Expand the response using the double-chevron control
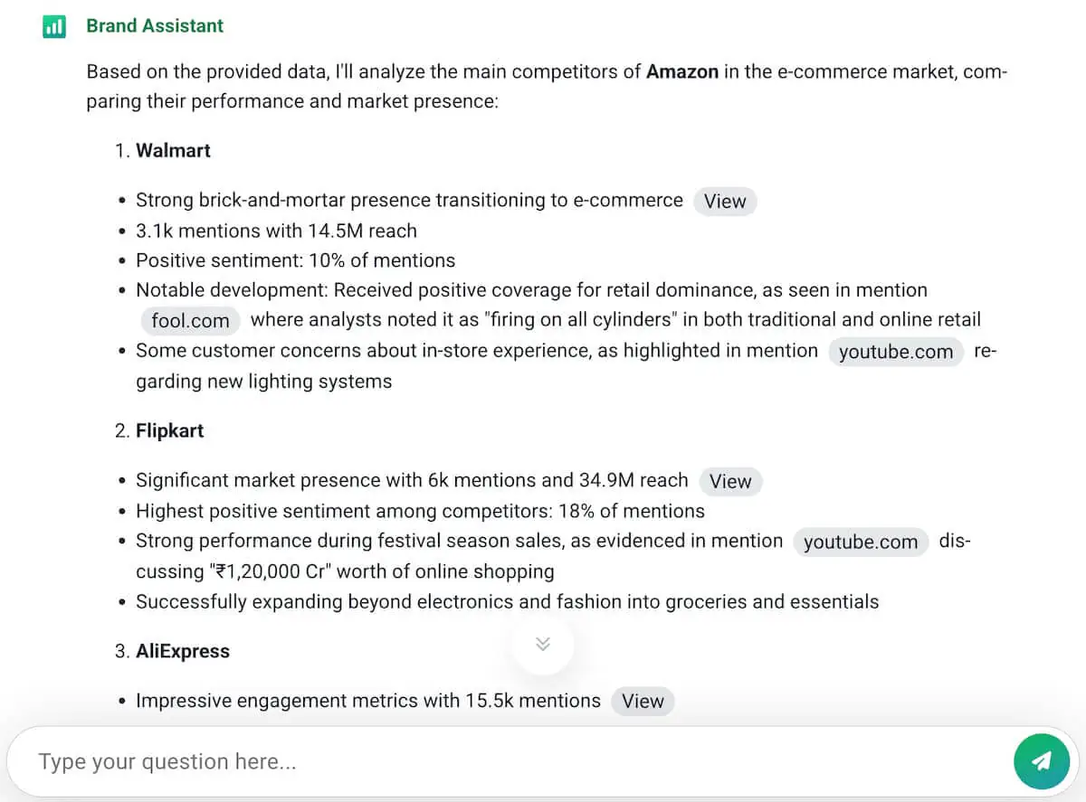The image size is (1086, 802). pyautogui.click(x=542, y=643)
